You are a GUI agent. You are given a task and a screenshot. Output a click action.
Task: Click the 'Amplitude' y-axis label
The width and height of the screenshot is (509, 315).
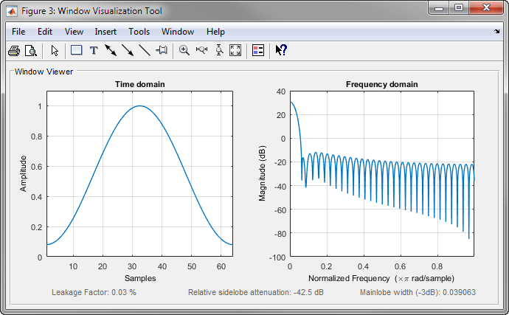coord(23,174)
